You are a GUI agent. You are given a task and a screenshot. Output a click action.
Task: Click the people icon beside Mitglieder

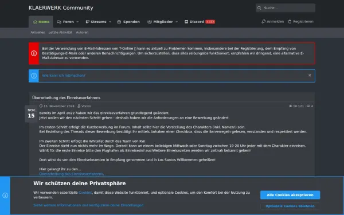[150, 22]
